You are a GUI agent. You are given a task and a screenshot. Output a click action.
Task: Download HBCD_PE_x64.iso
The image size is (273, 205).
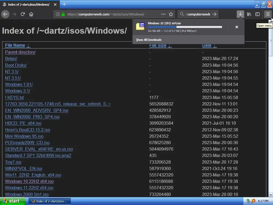(x=23, y=123)
